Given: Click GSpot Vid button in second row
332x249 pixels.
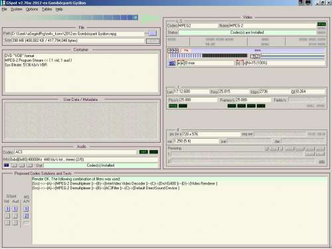Looking at the screenshot, I should point(7,216).
